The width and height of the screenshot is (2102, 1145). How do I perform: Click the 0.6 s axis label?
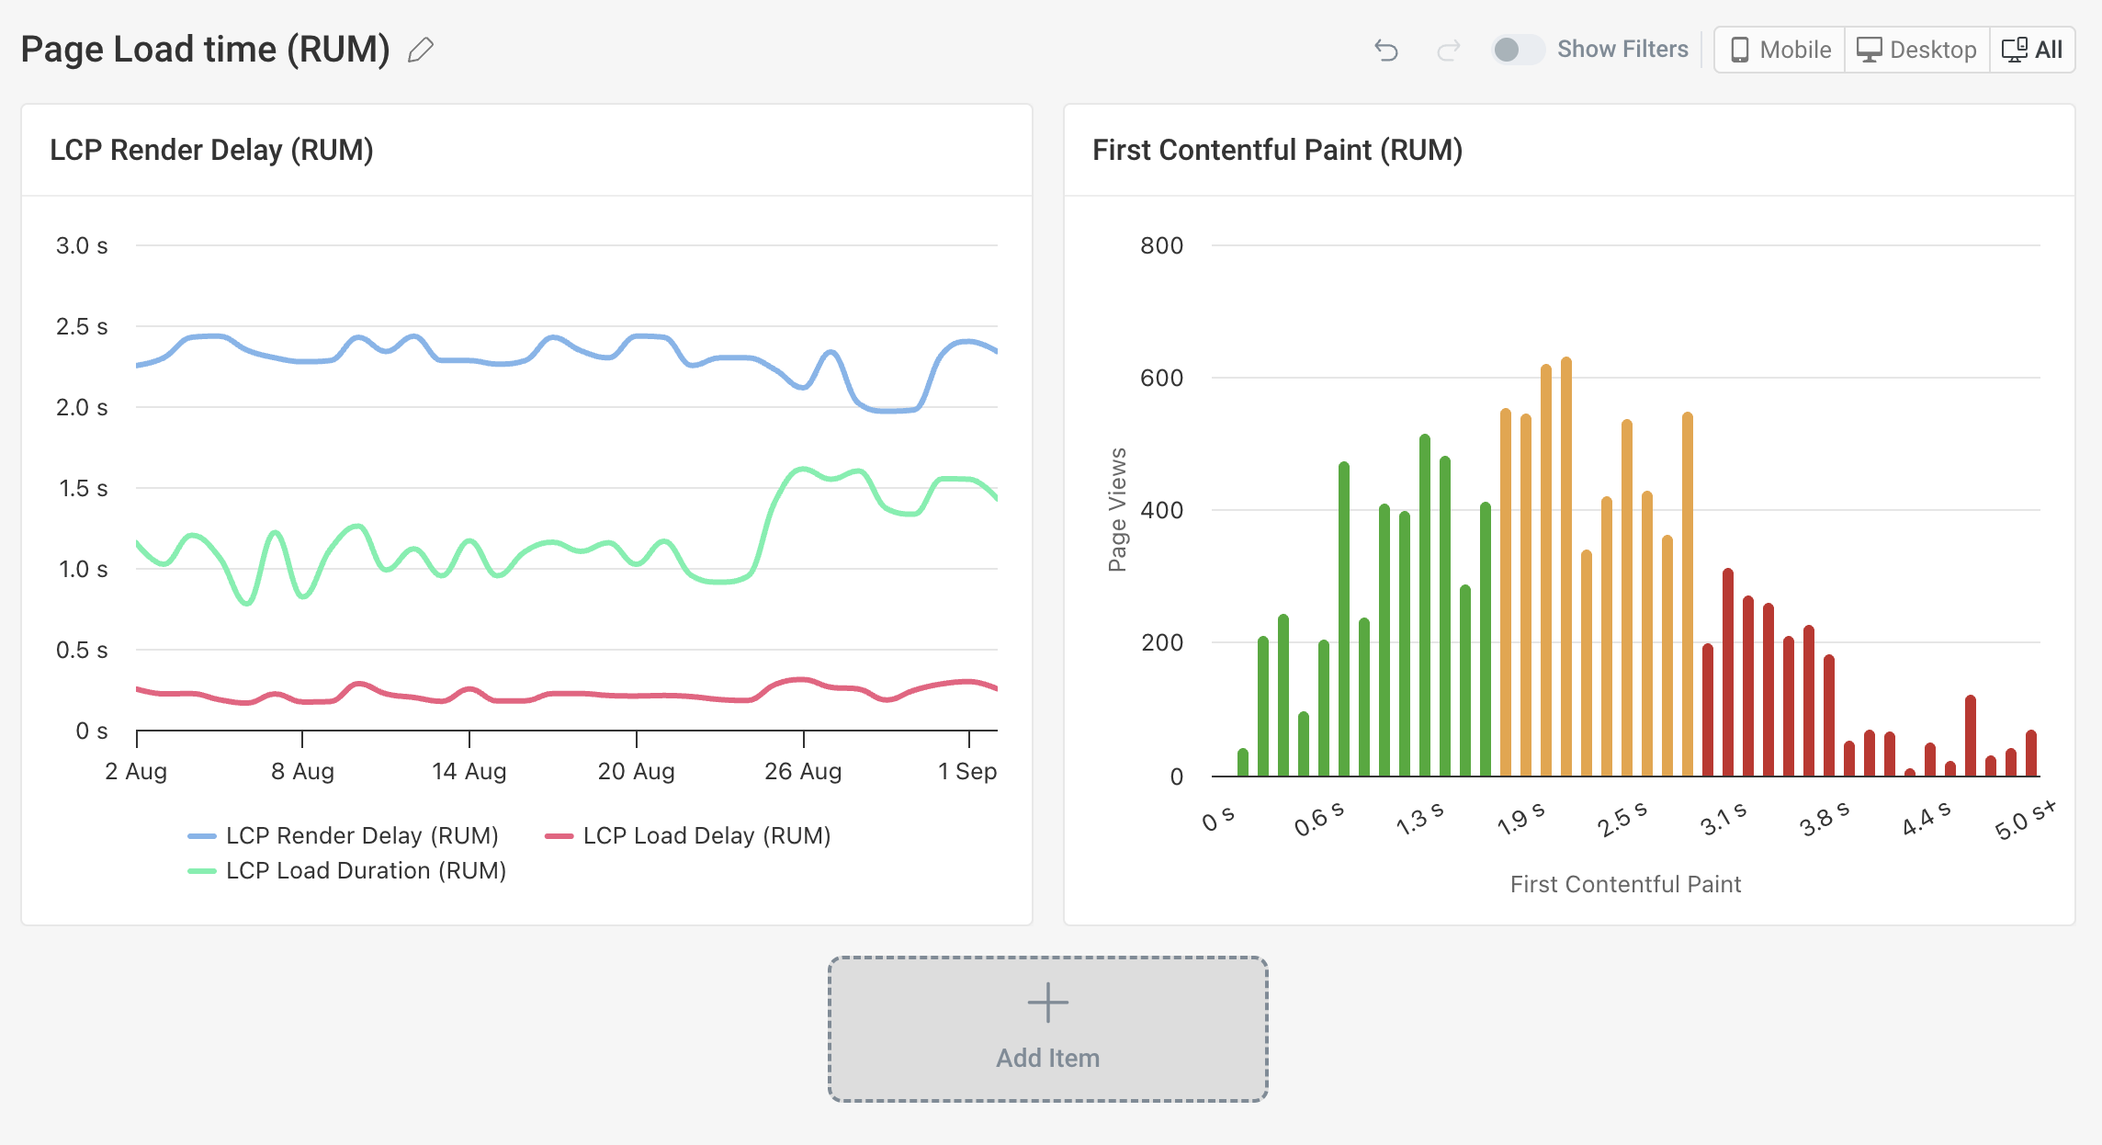[1319, 819]
